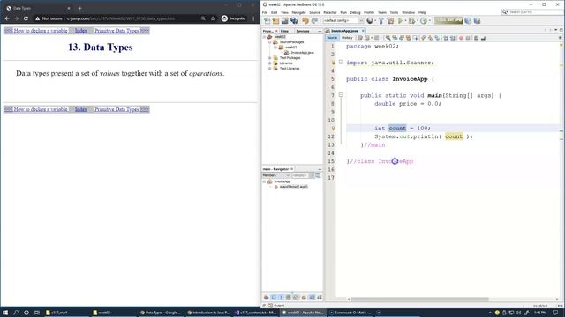Image resolution: width=565 pixels, height=317 pixels.
Task: Expand the Test Libraries tree node
Action: click(x=269, y=69)
